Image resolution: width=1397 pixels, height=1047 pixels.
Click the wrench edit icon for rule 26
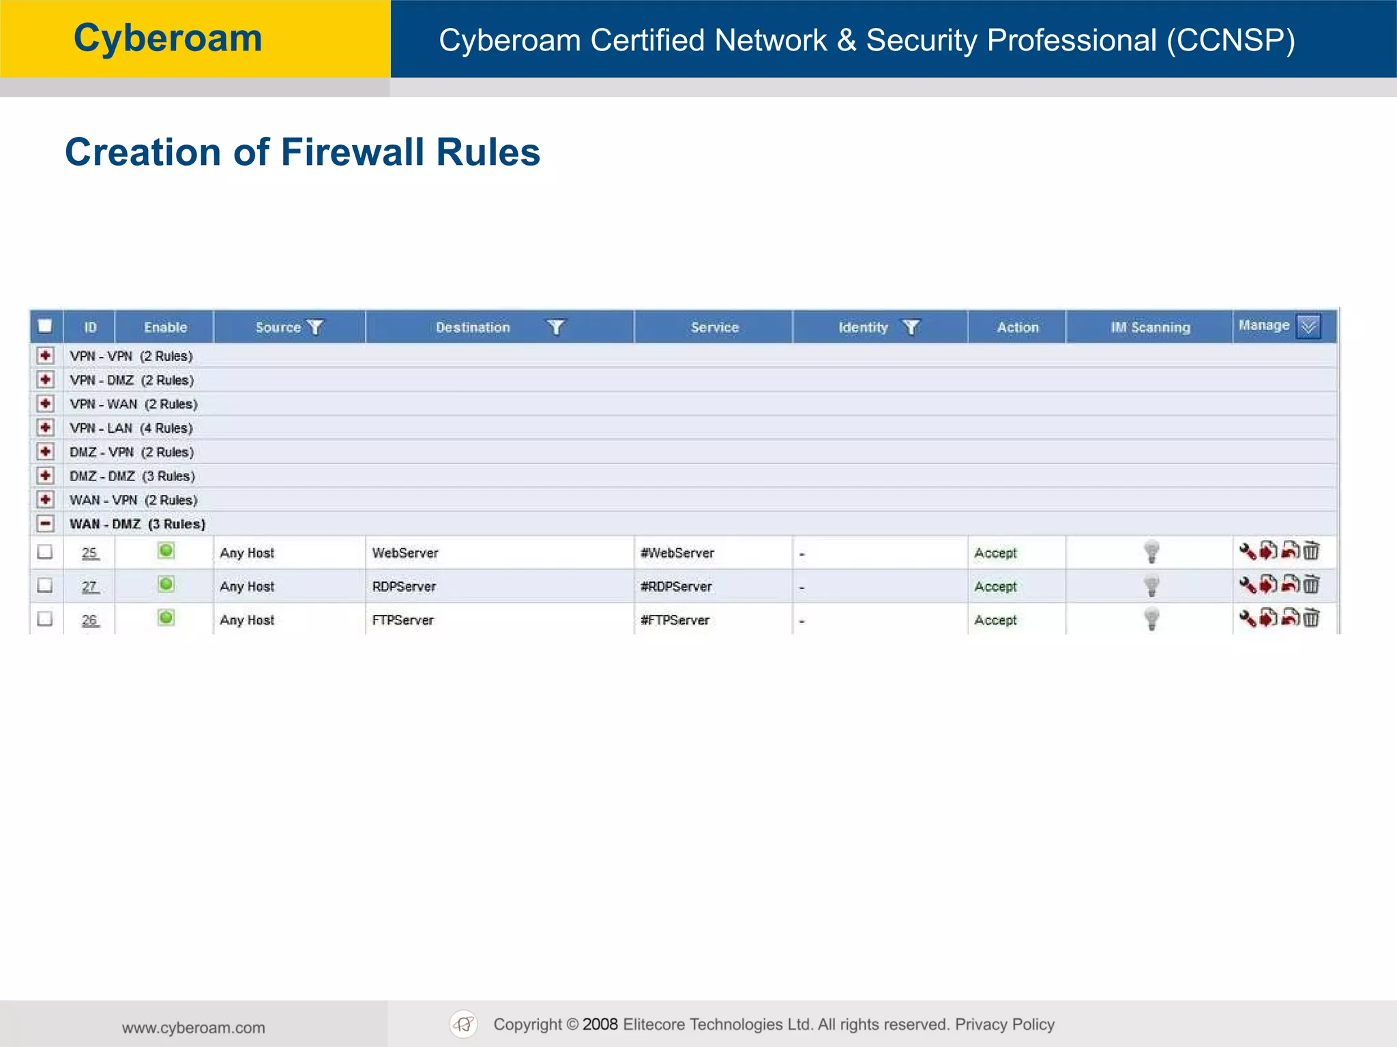[1248, 618]
